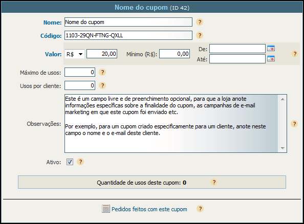The height and width of the screenshot is (224, 304).
Task: Click help icon beside Pedidos link
Action: pyautogui.click(x=200, y=209)
